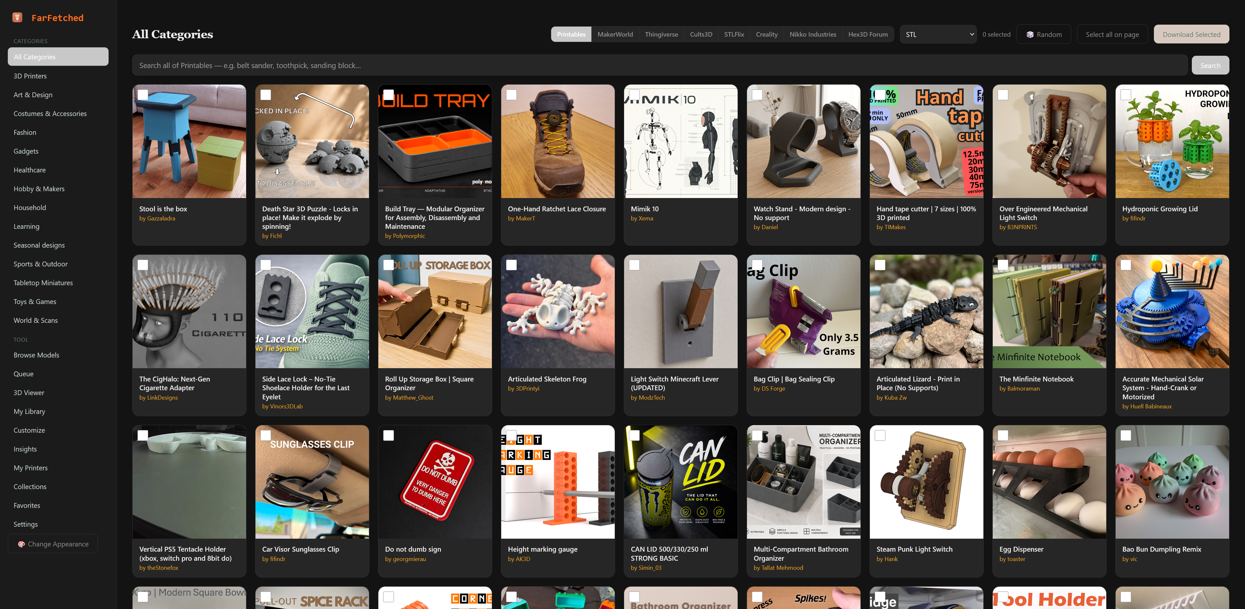Click the Download Selected button
Image resolution: width=1245 pixels, height=609 pixels.
(1192, 34)
